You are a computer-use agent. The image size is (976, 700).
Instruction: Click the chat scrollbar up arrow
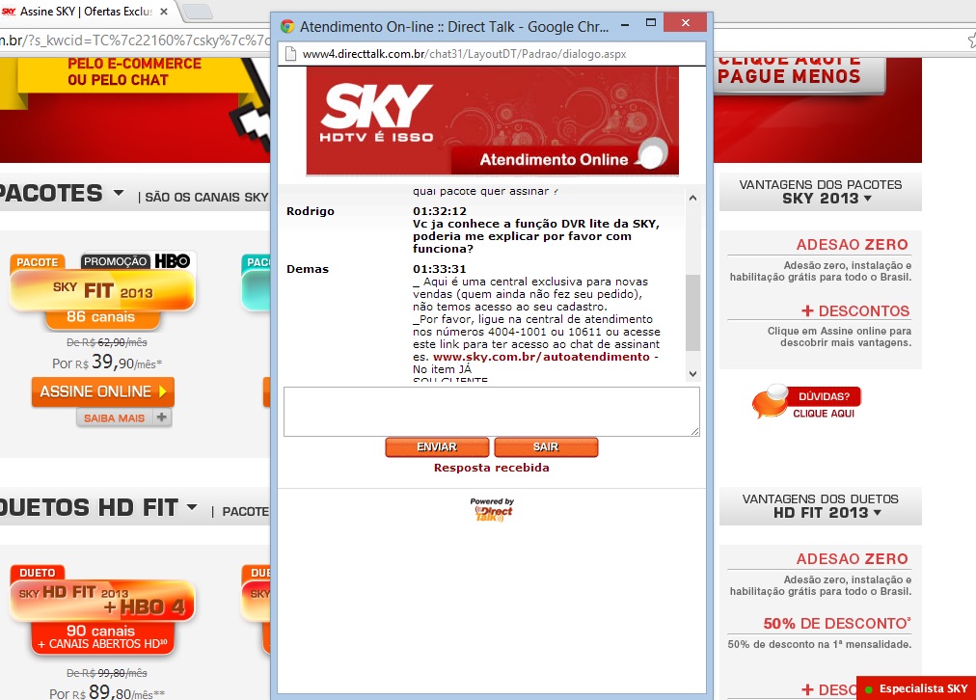[x=692, y=198]
